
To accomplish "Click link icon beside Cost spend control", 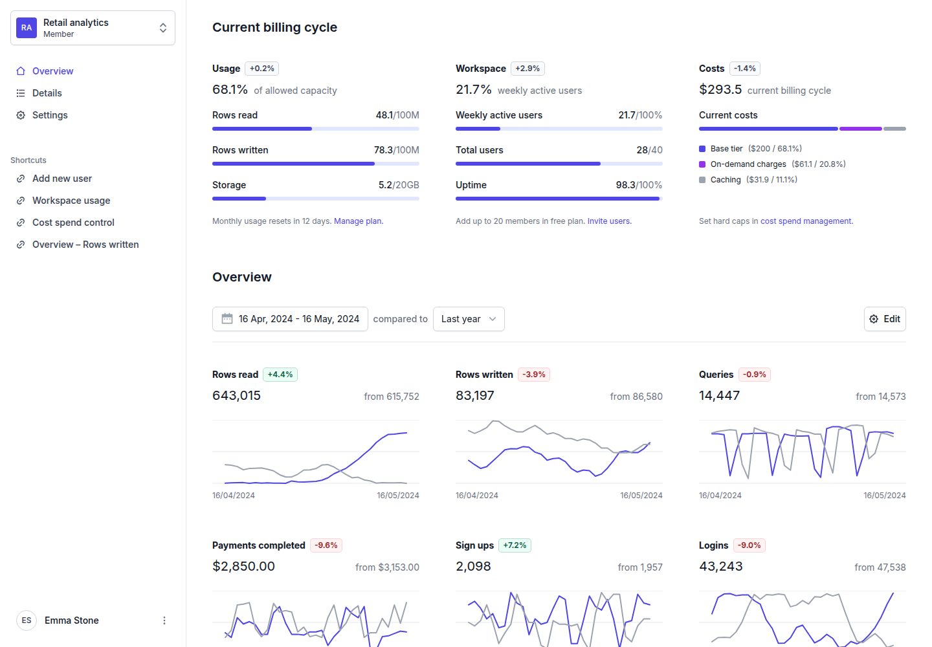I will click(21, 223).
